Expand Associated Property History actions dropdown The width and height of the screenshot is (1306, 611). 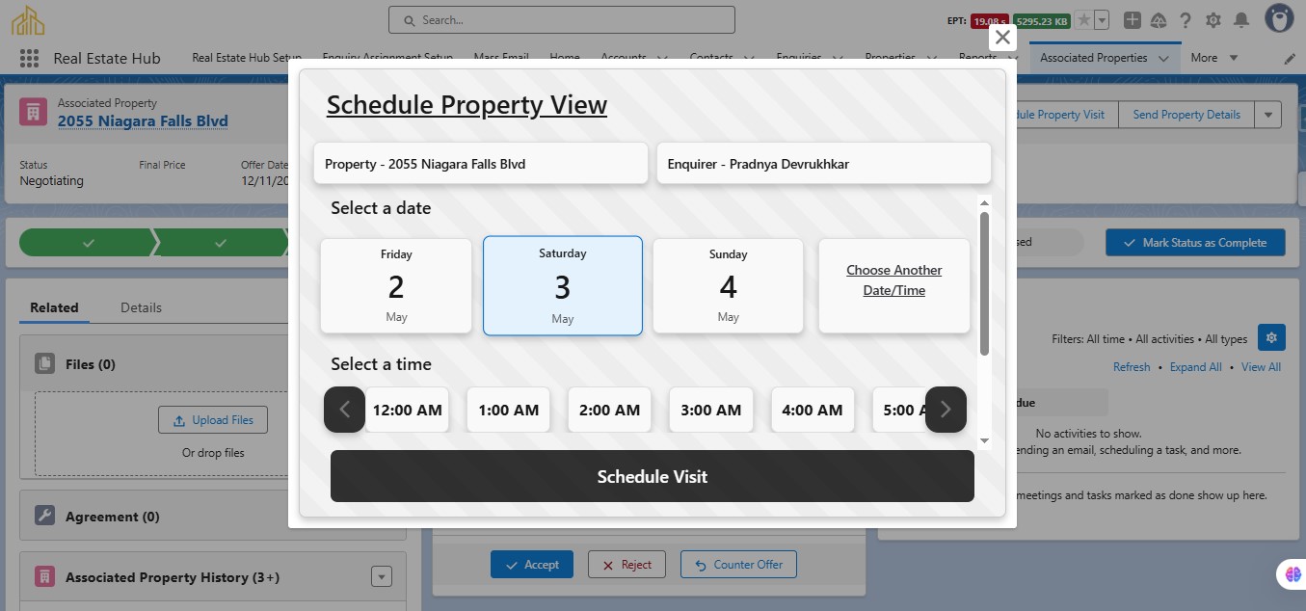pos(382,577)
